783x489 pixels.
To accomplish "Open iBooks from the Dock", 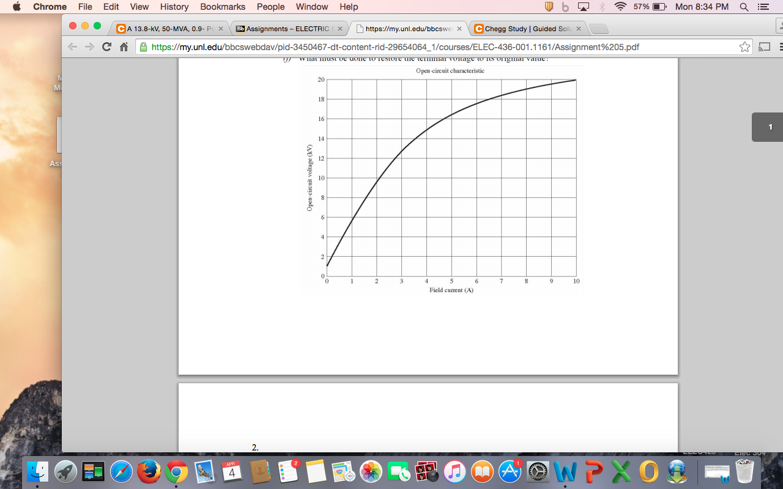I will (482, 471).
